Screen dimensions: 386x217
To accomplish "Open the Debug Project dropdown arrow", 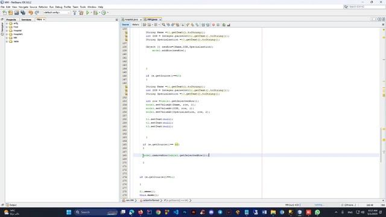I will [x=99, y=13].
